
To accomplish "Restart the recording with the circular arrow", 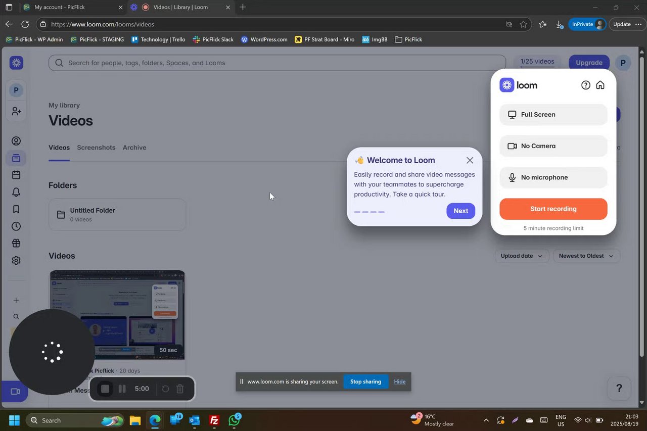I will click(x=165, y=389).
